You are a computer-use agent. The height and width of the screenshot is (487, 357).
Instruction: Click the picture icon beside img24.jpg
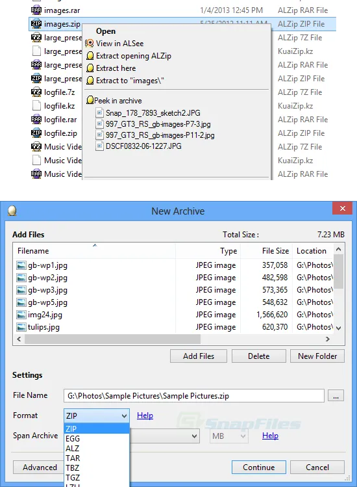coord(21,315)
